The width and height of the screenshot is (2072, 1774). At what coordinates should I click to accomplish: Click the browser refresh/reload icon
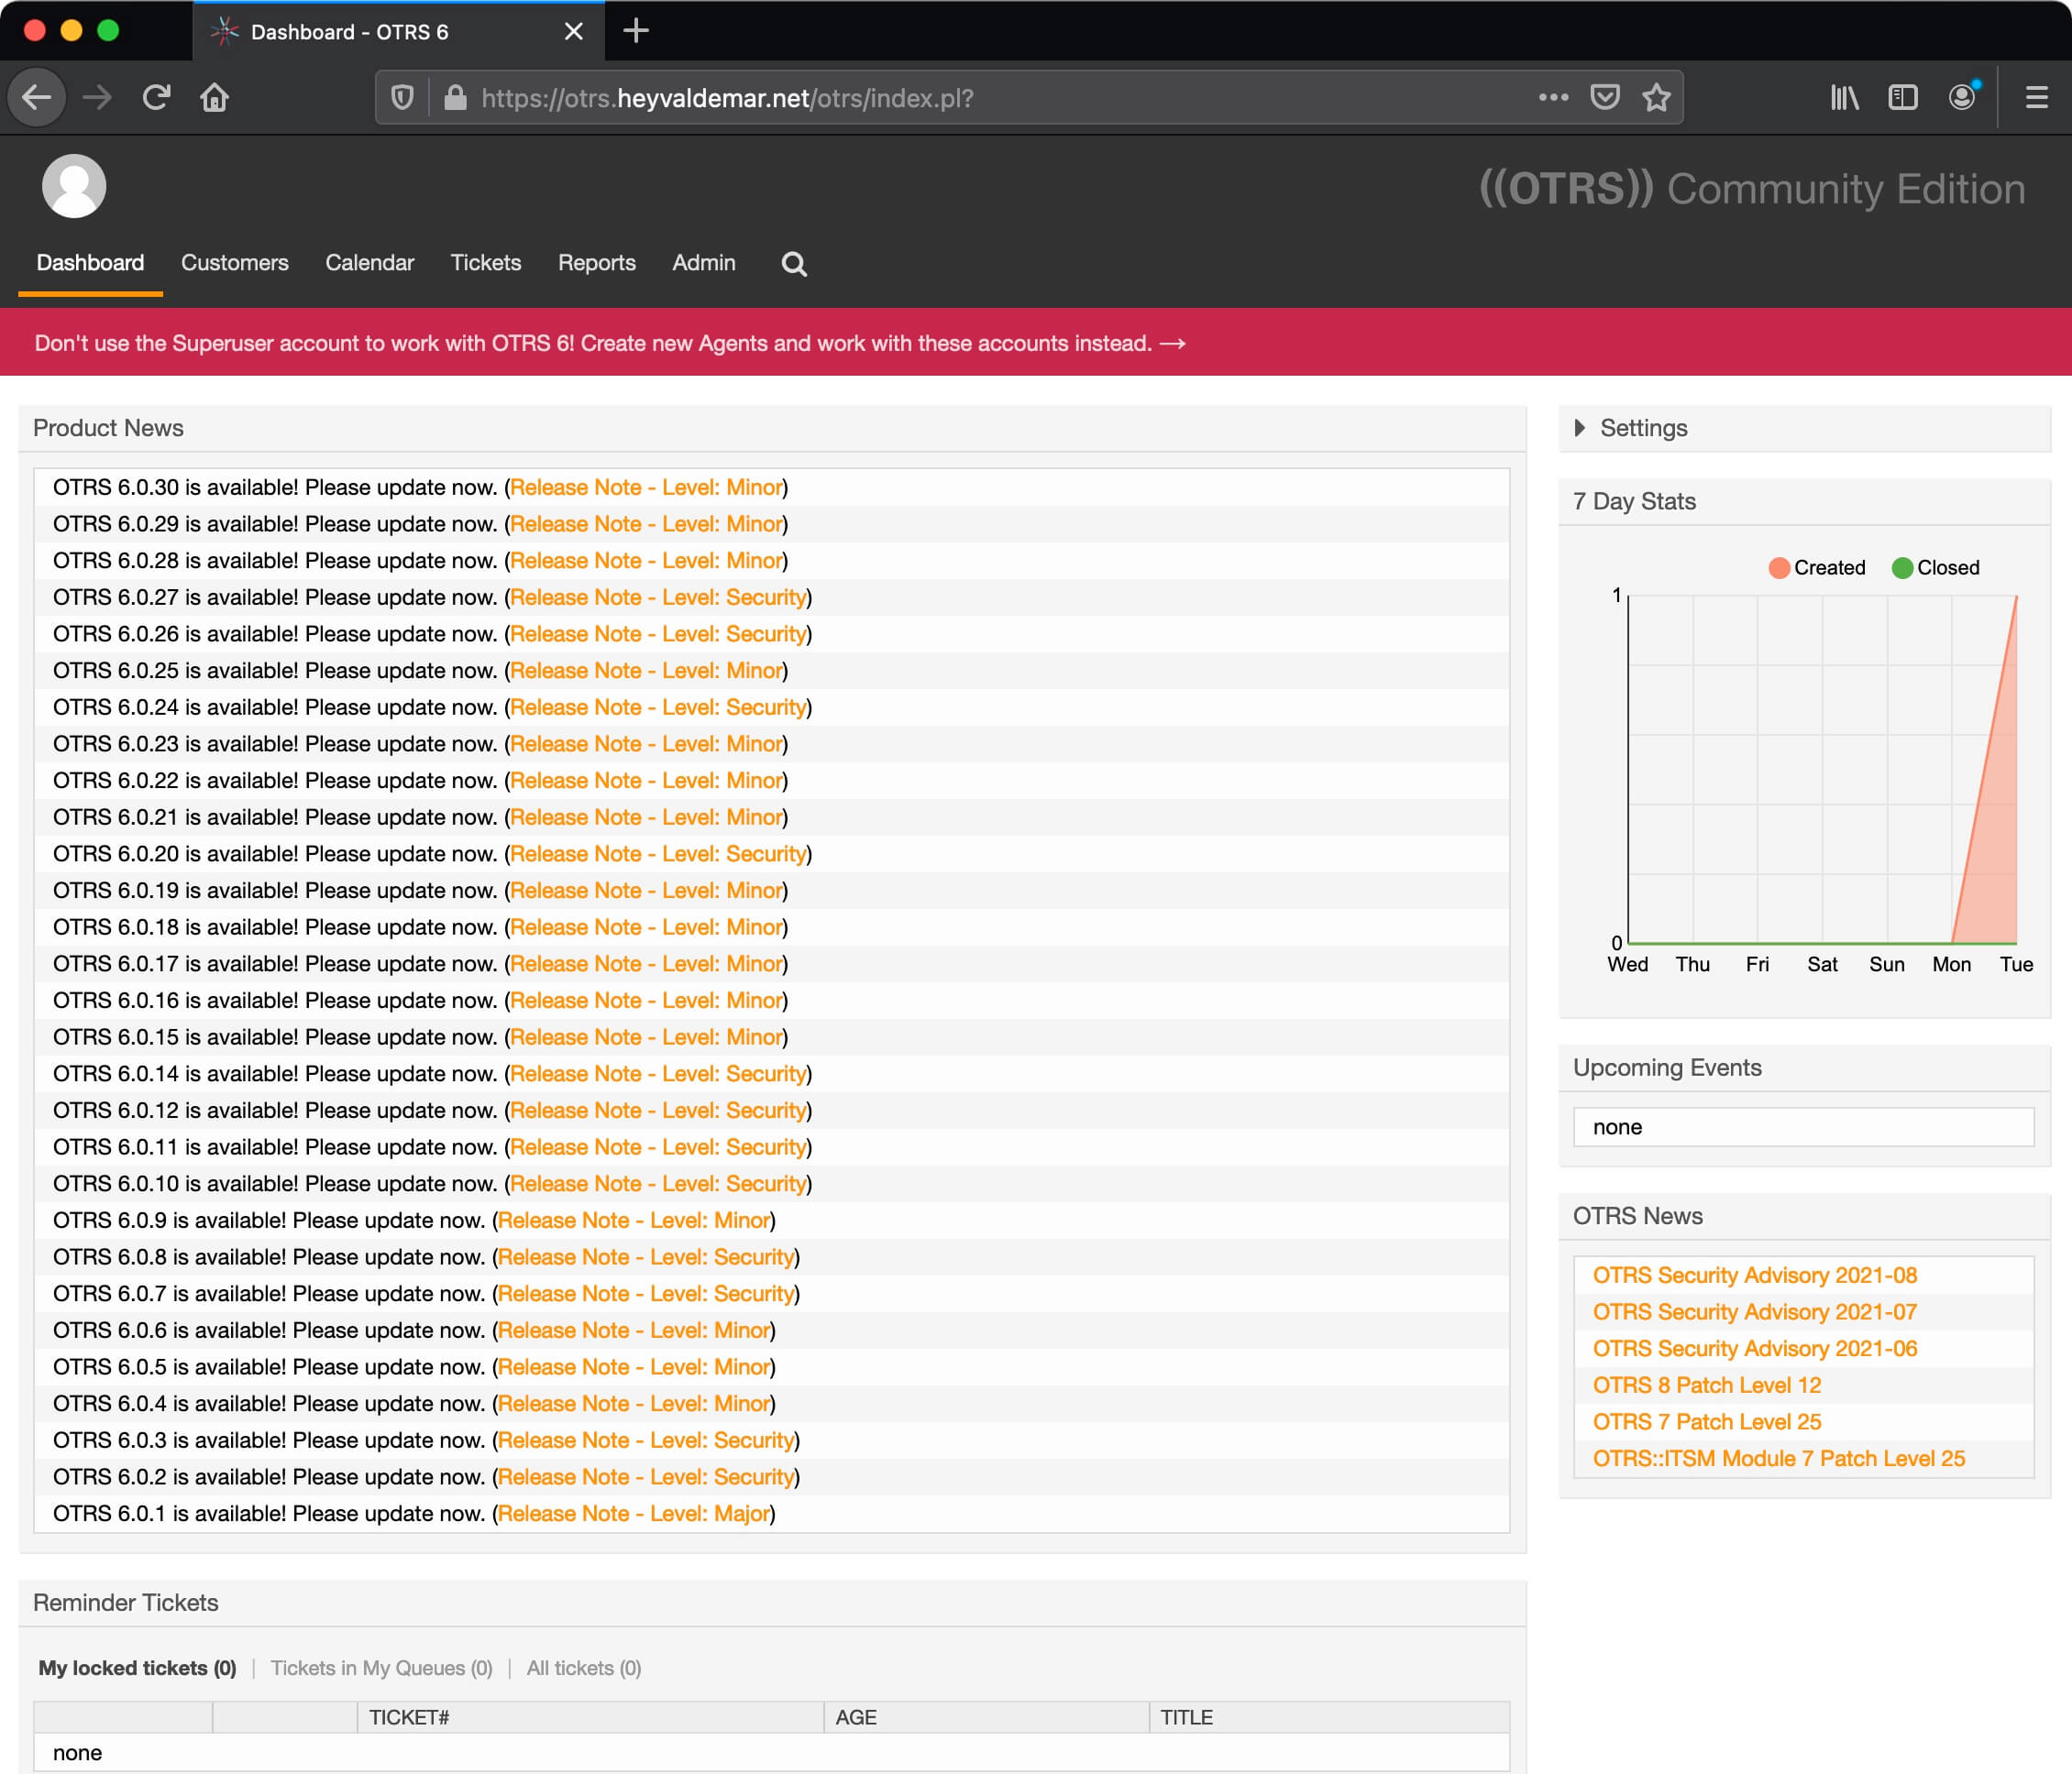[155, 97]
